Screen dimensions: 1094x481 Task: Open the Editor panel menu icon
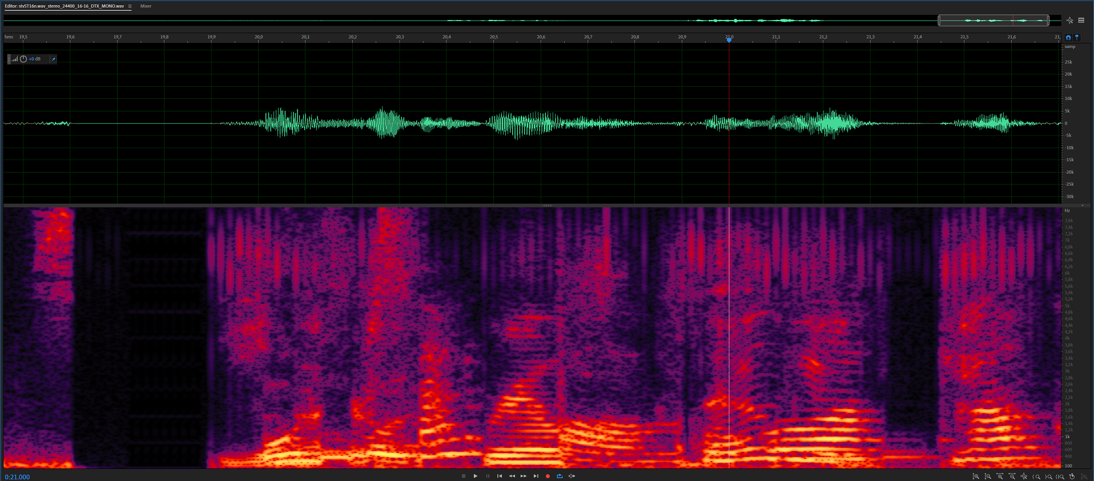(130, 6)
